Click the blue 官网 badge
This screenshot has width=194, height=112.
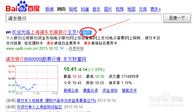pos(86,33)
